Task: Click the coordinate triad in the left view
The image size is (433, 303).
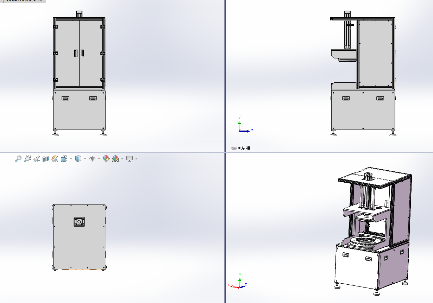Action: tap(245, 125)
